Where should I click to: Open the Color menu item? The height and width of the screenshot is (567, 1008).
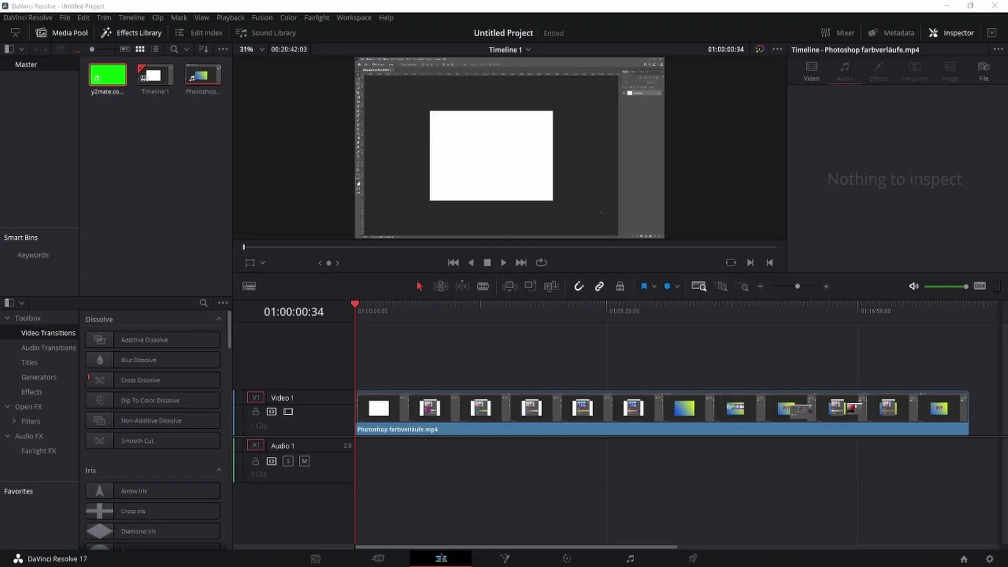(288, 17)
